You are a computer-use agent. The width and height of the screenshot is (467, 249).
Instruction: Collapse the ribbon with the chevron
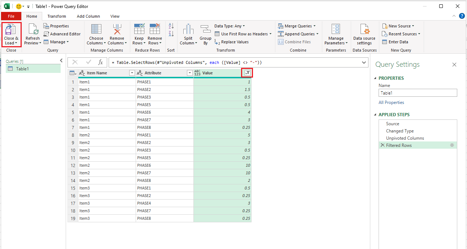454,16
